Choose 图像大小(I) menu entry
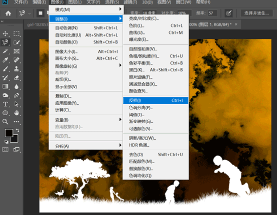The height and width of the screenshot is (215, 277). pos(86,51)
